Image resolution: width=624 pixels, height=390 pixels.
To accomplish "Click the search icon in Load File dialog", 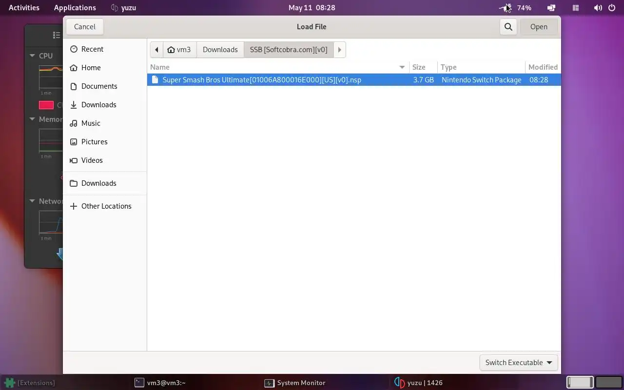I will tap(508, 27).
